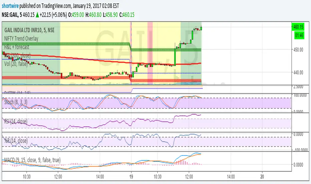
Task: Click the low price L:458.90
Action: [110, 15]
